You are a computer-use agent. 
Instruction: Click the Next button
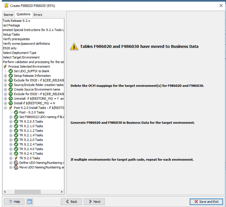click(94, 202)
